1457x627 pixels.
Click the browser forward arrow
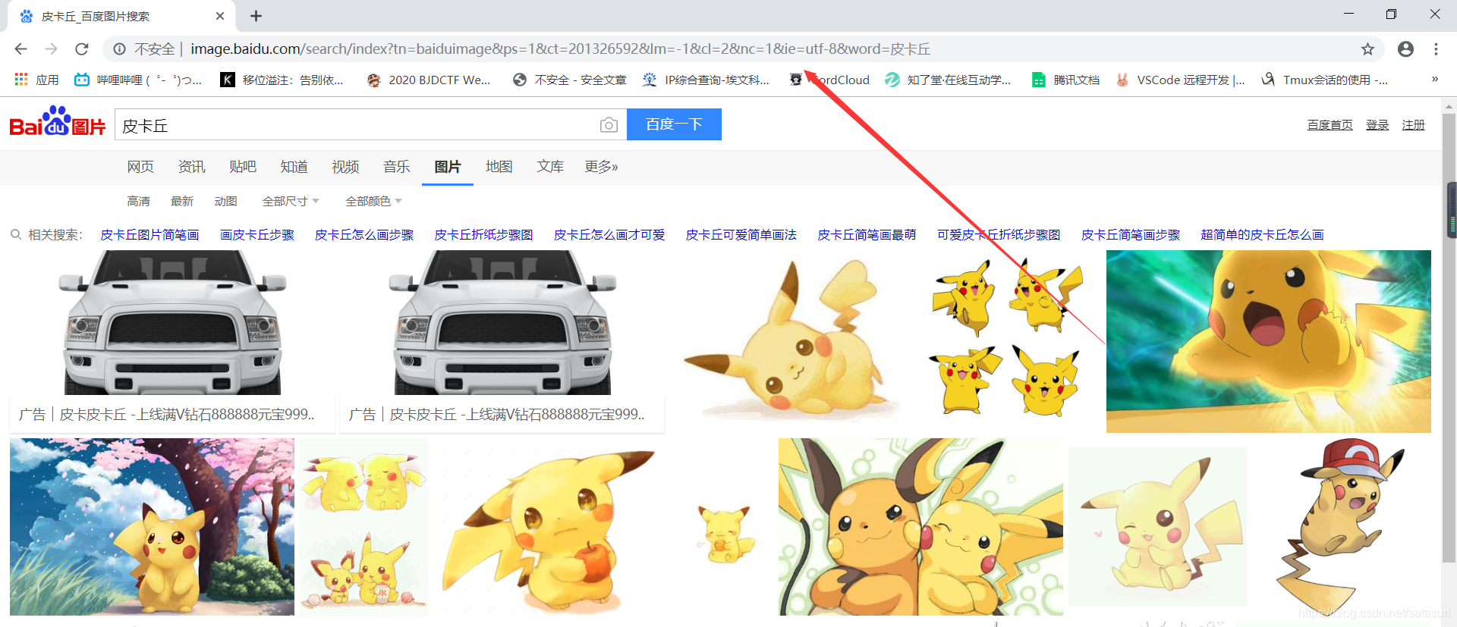[x=51, y=49]
